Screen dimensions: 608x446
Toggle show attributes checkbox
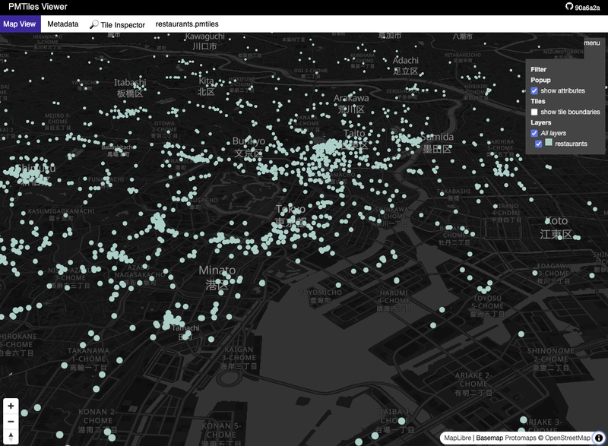coord(534,90)
